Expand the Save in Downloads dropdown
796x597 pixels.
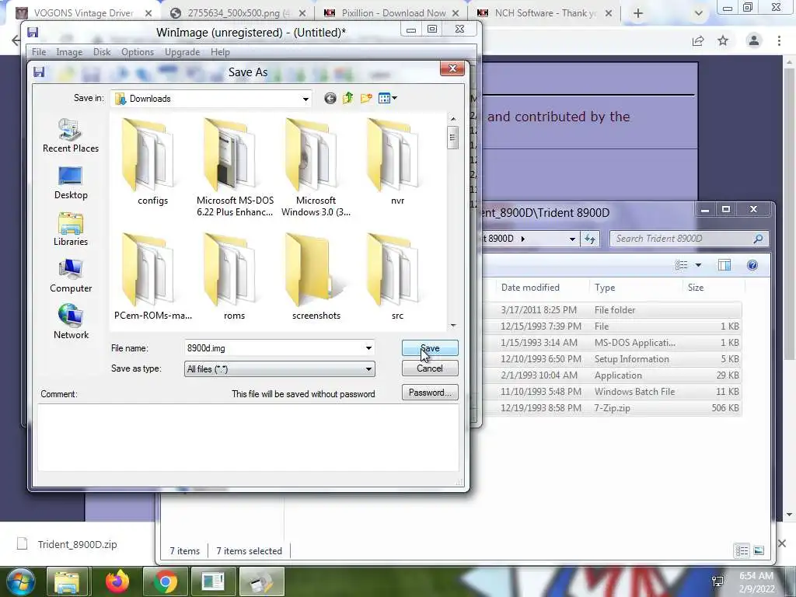pyautogui.click(x=305, y=99)
